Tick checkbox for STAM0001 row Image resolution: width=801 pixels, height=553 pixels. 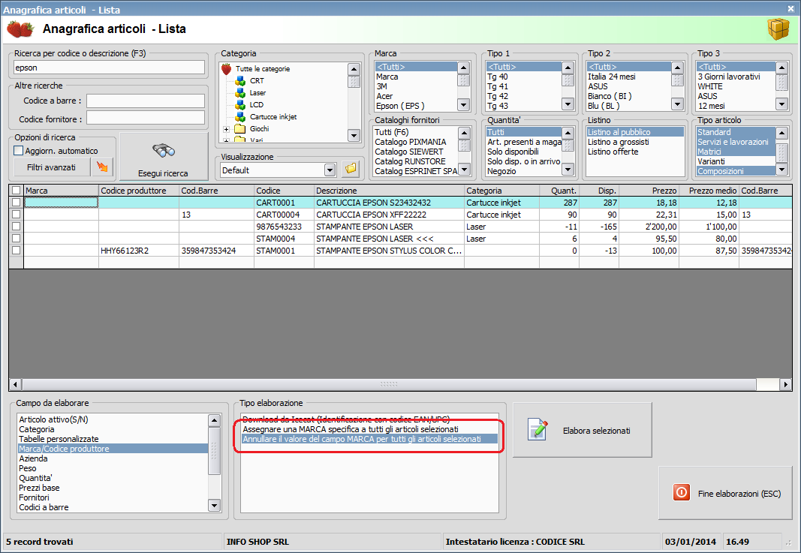pos(17,250)
